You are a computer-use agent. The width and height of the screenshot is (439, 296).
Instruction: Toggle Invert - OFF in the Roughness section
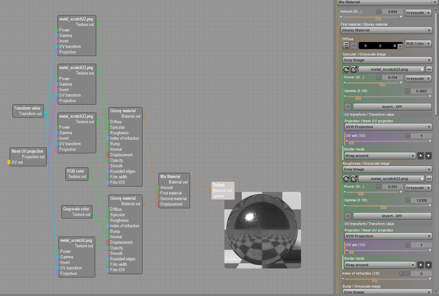(392, 216)
